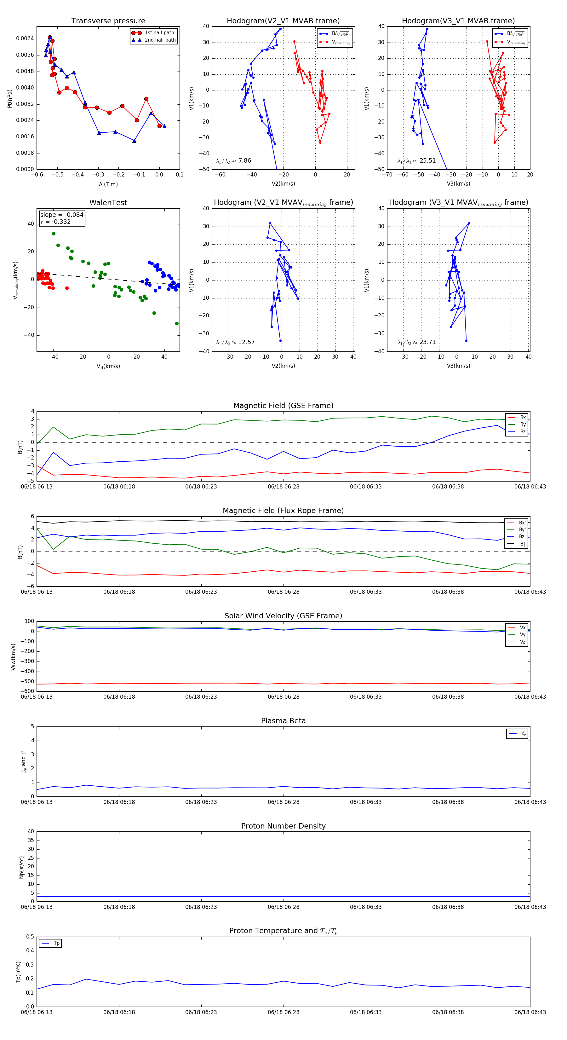Click "06/18 06:18" tick under Plasma Beta panel
Image resolution: width=567 pixels, height=1040 pixels.
point(119,802)
